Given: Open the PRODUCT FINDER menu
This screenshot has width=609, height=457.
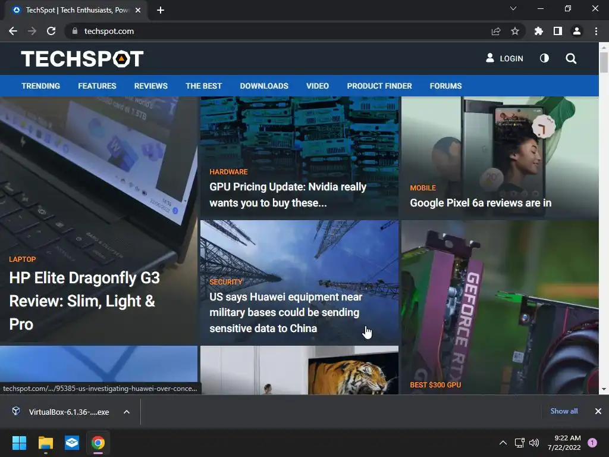Looking at the screenshot, I should [x=379, y=86].
